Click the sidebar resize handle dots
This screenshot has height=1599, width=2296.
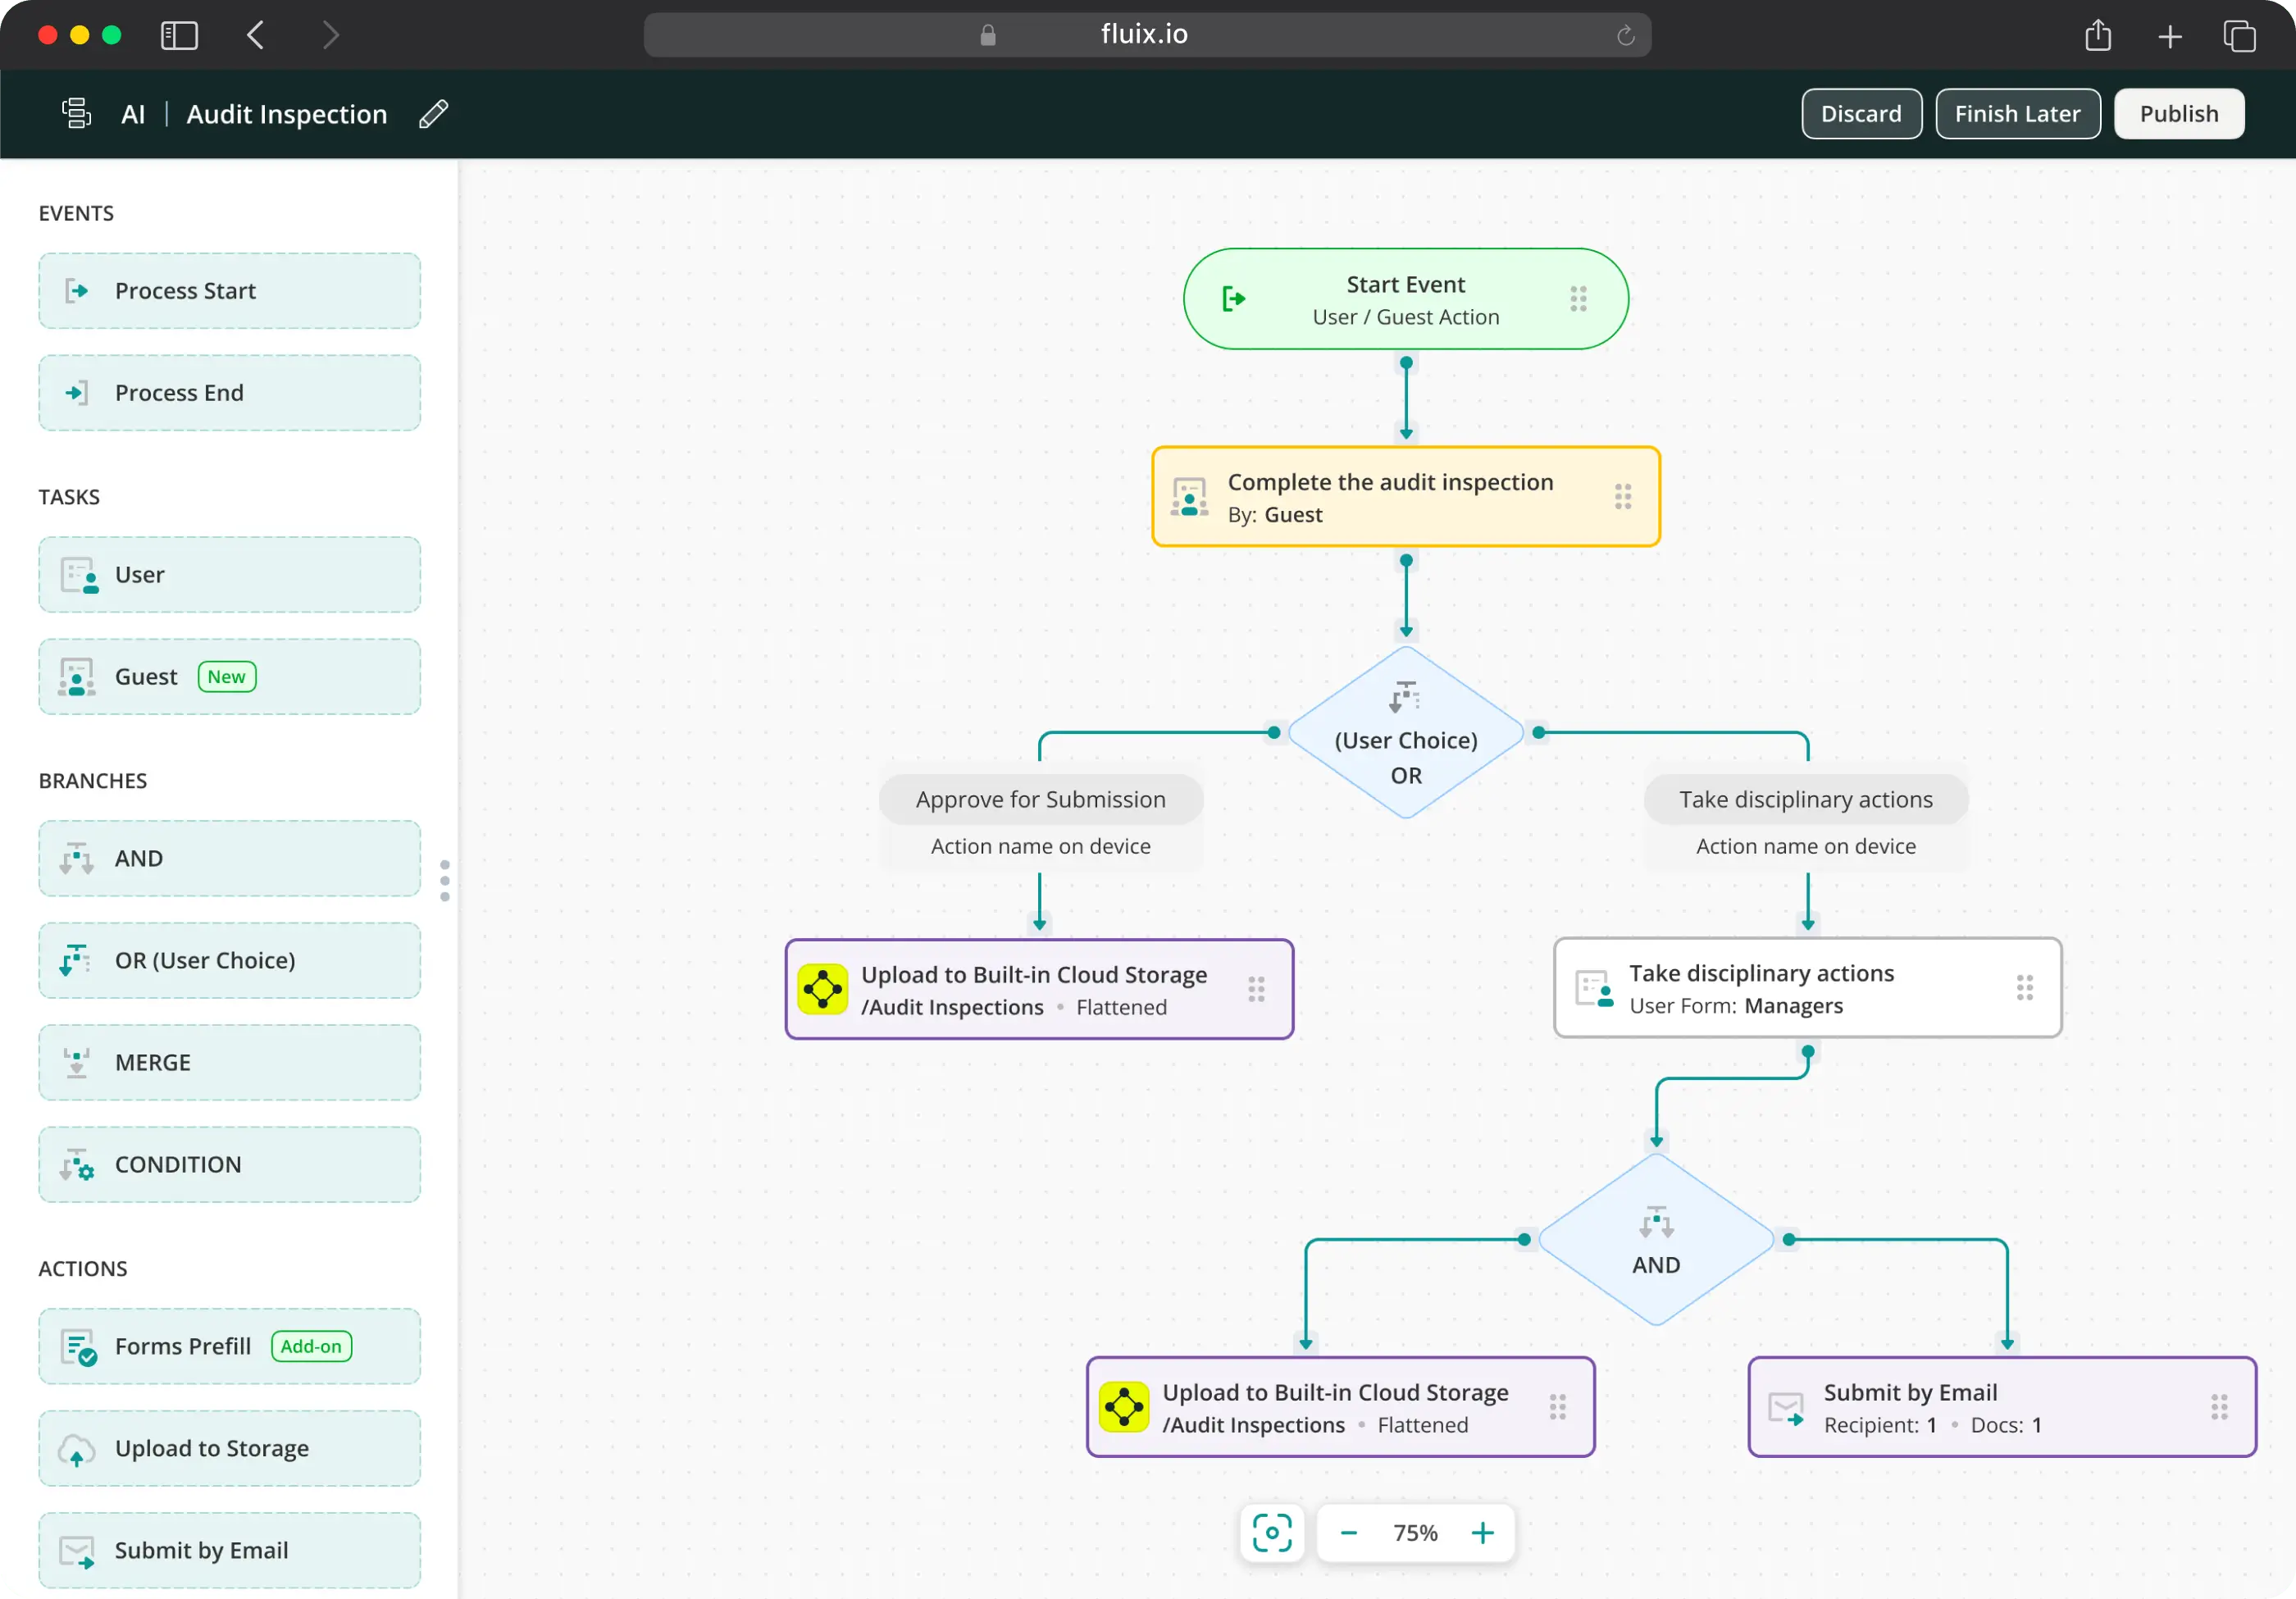coord(445,880)
